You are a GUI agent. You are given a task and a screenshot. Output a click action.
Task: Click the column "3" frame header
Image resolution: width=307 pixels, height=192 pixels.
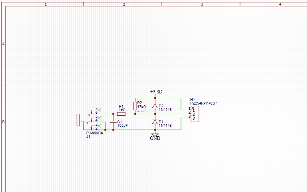pyautogui.click(x=202, y=4)
